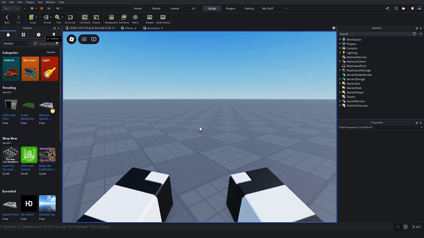Stop the playtest with red square
This screenshot has width=424, height=238.
pyautogui.click(x=42, y=8)
